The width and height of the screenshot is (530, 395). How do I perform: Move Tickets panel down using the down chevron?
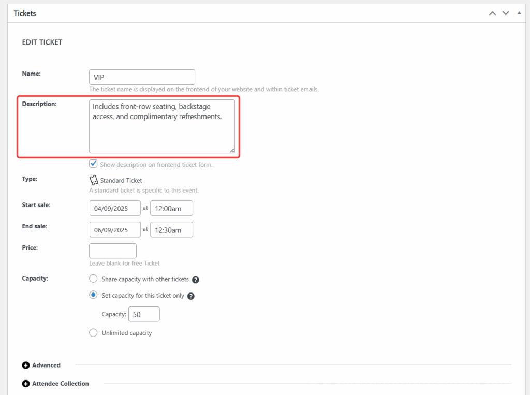click(506, 13)
